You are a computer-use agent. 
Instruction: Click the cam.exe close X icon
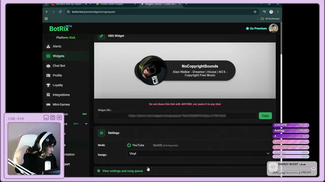(59, 118)
